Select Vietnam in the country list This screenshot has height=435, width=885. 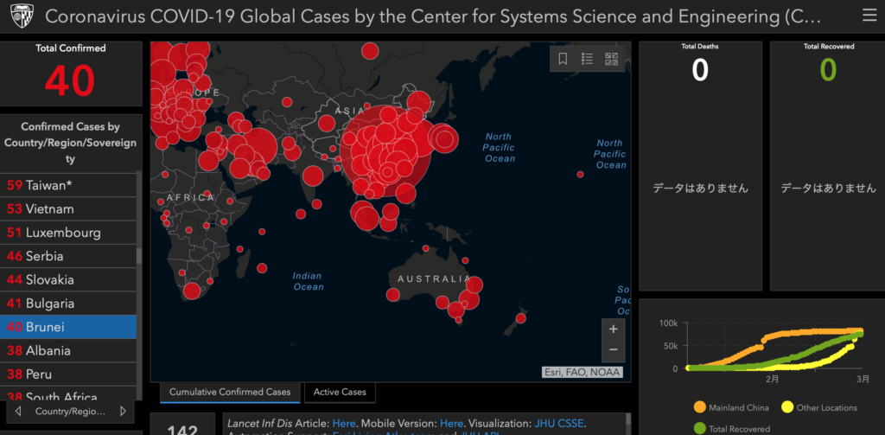68,209
